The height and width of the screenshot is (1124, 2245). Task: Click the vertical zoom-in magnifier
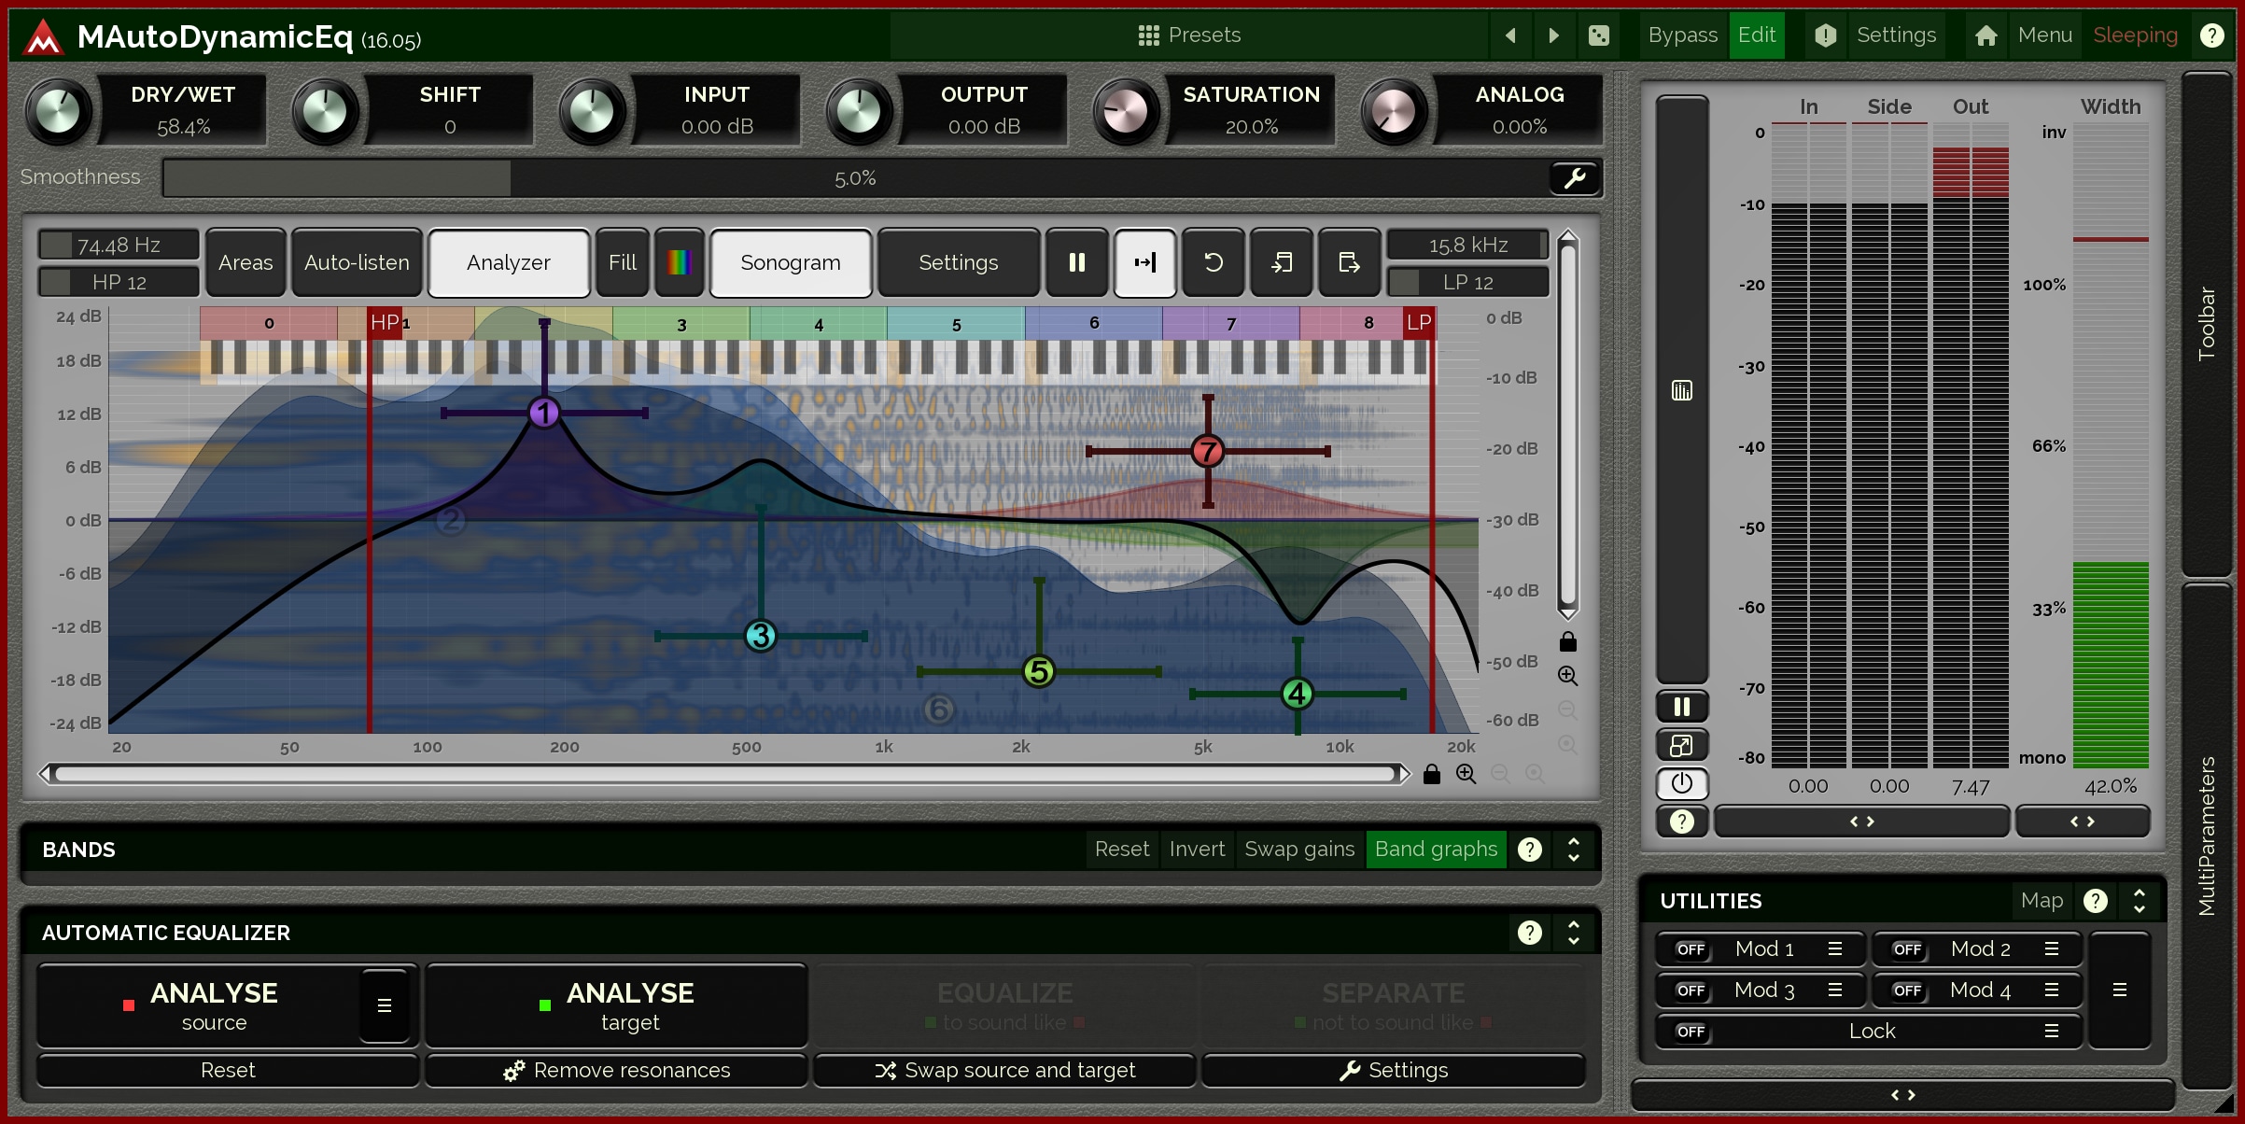click(1568, 676)
